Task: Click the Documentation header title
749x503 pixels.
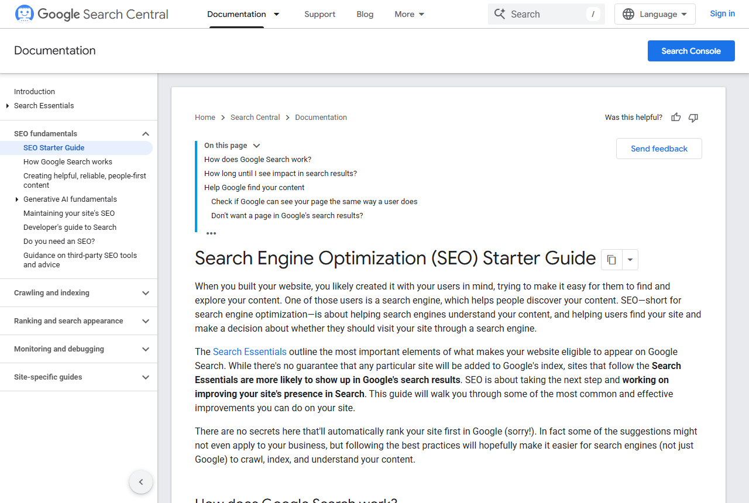Action: coord(55,51)
